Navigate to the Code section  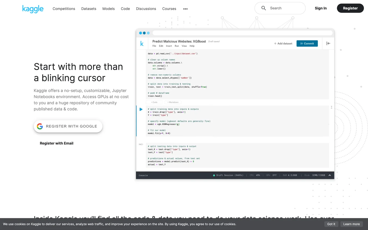click(x=125, y=9)
